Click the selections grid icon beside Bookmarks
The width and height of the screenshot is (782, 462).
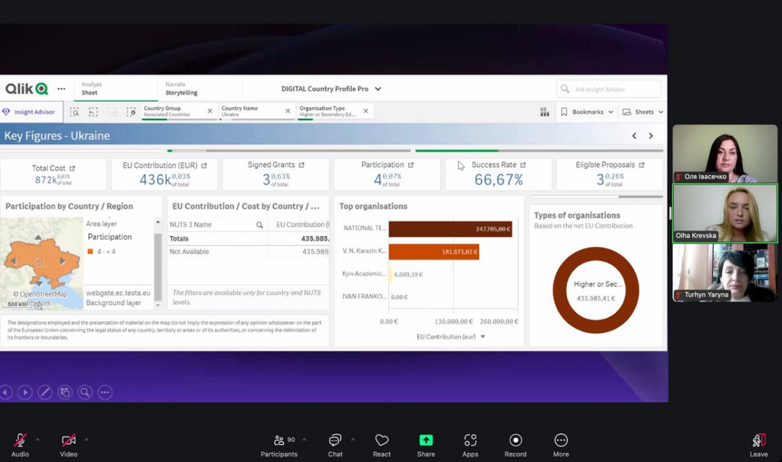(545, 112)
